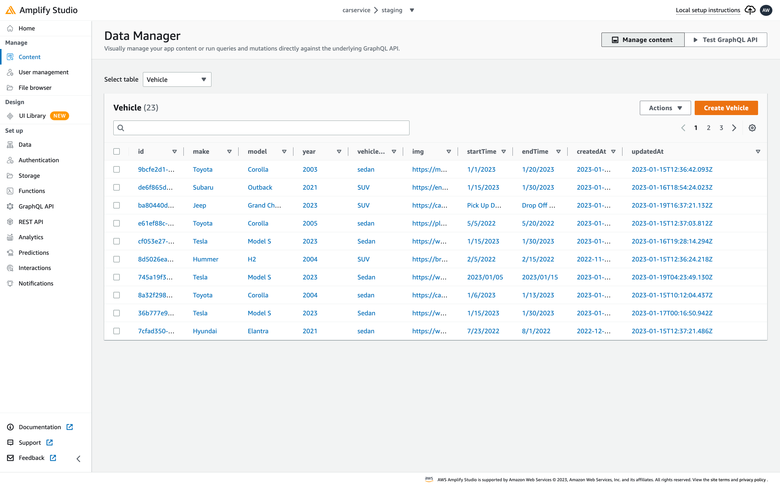Click the Predictions sidebar icon
This screenshot has width=780, height=487.
tap(10, 253)
